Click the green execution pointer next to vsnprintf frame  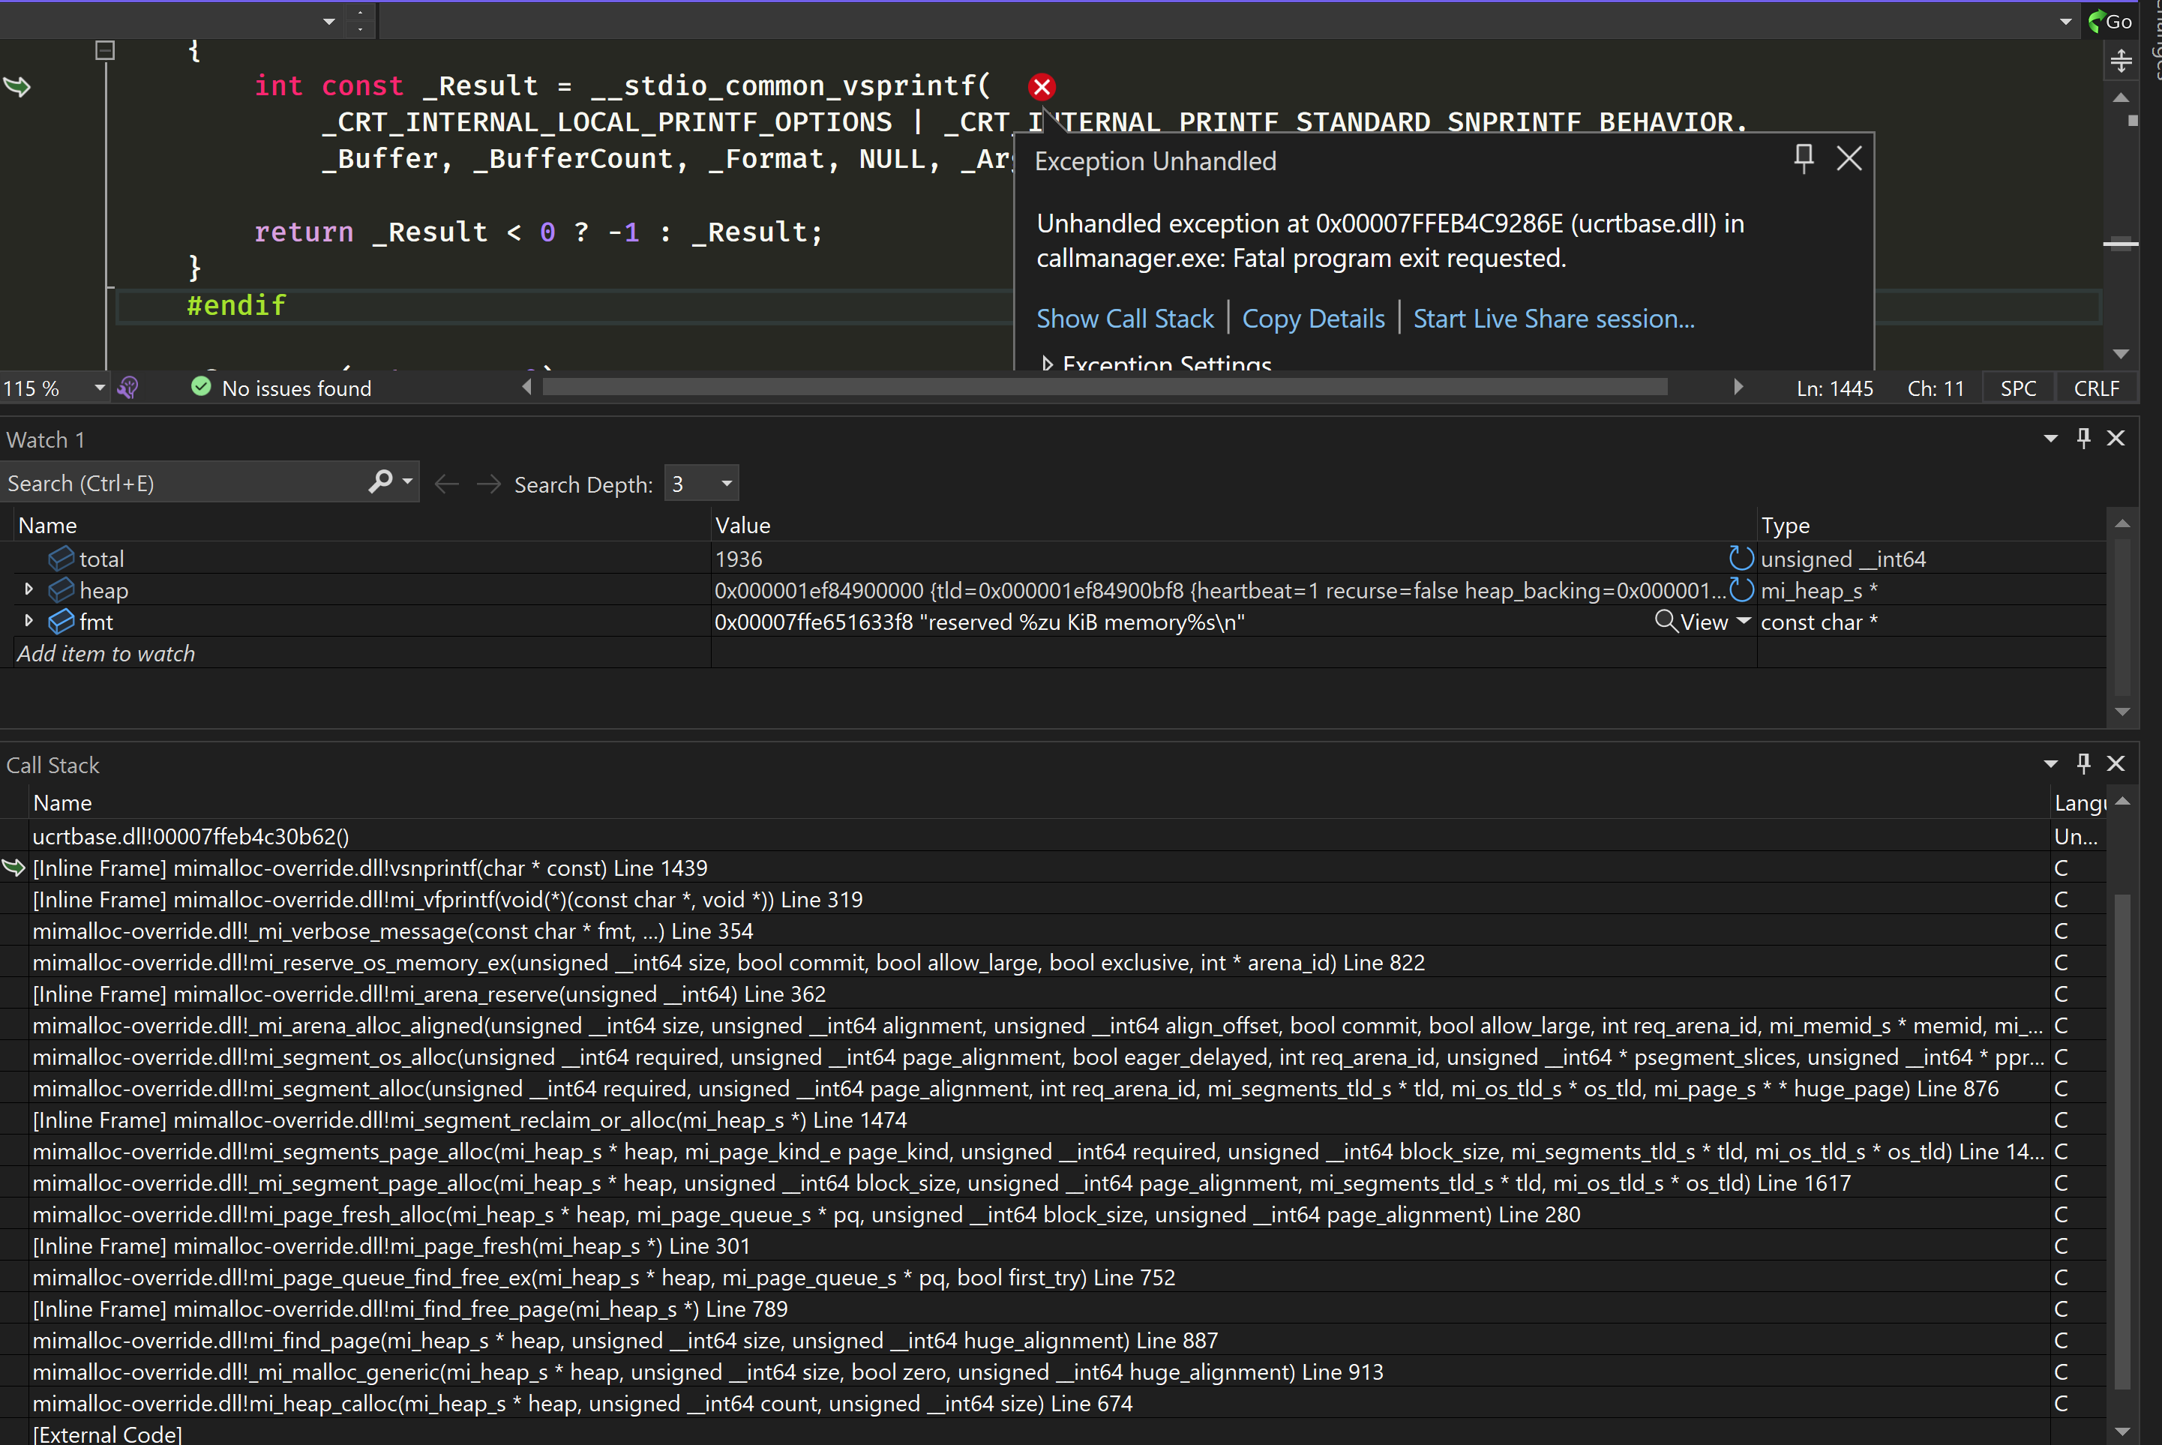[13, 867]
